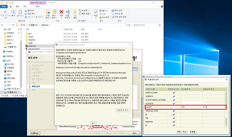Collapse the ribbon with the chevron
The image size is (232, 137).
[x=159, y=7]
